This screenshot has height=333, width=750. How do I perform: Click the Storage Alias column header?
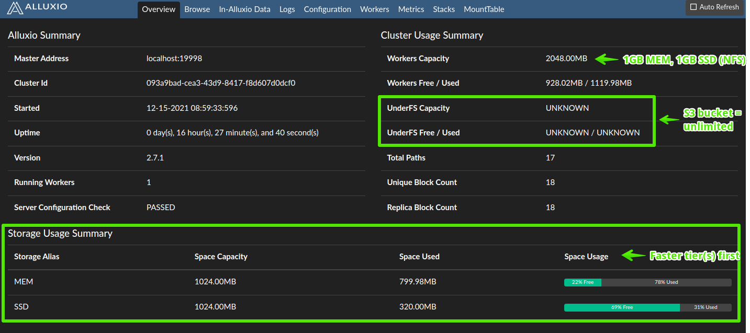tap(37, 257)
